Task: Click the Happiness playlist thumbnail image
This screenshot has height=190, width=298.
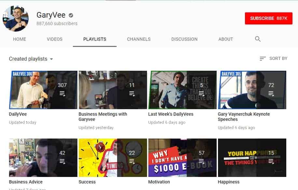Action: tap(252, 158)
